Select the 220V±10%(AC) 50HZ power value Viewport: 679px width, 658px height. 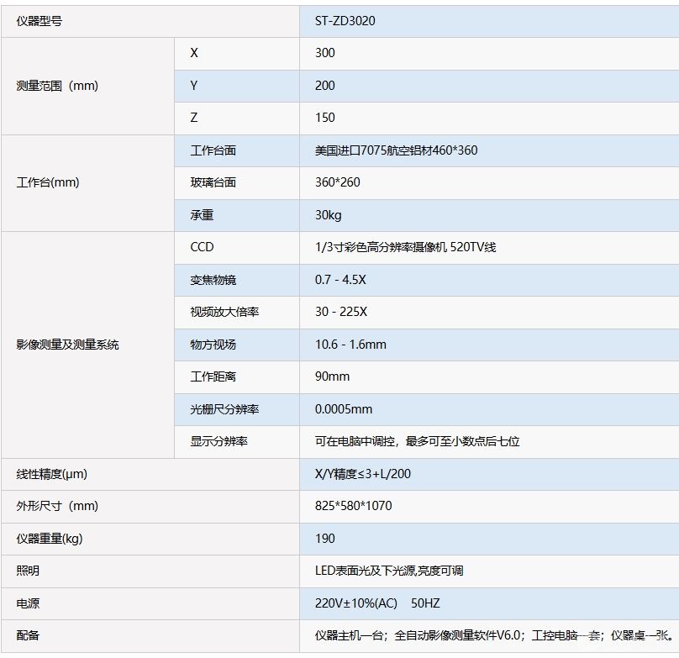[377, 603]
